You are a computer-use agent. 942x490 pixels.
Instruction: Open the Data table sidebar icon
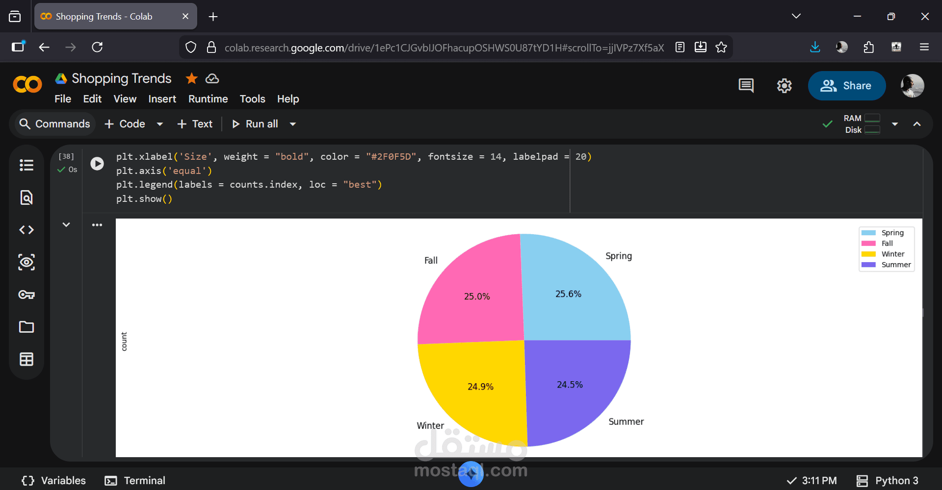coord(26,359)
